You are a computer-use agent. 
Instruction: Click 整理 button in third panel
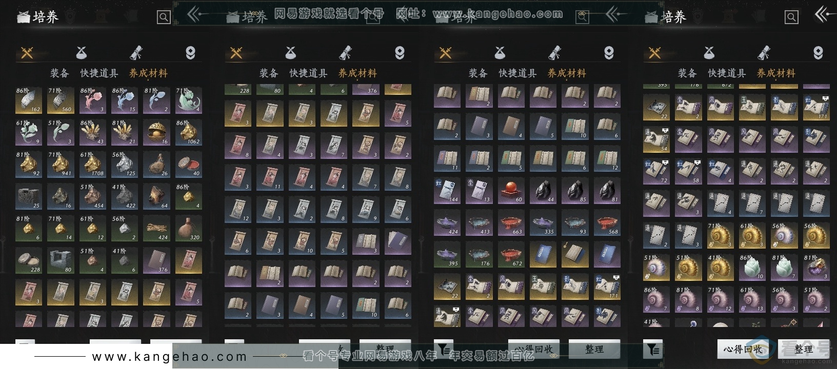[x=594, y=349]
